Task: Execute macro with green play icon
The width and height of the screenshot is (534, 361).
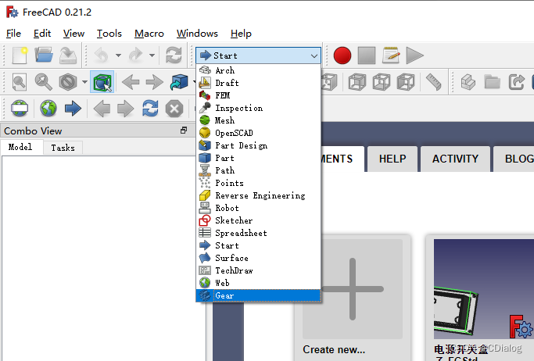Action: click(415, 55)
